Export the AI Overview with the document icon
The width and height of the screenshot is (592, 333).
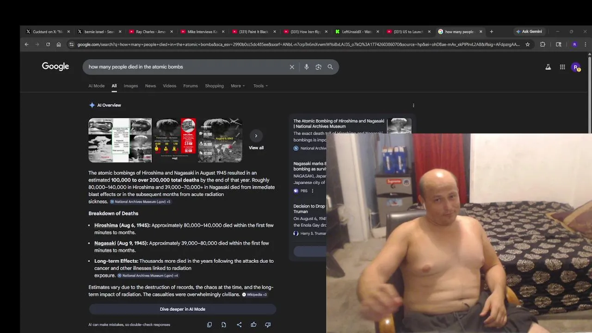tap(224, 325)
